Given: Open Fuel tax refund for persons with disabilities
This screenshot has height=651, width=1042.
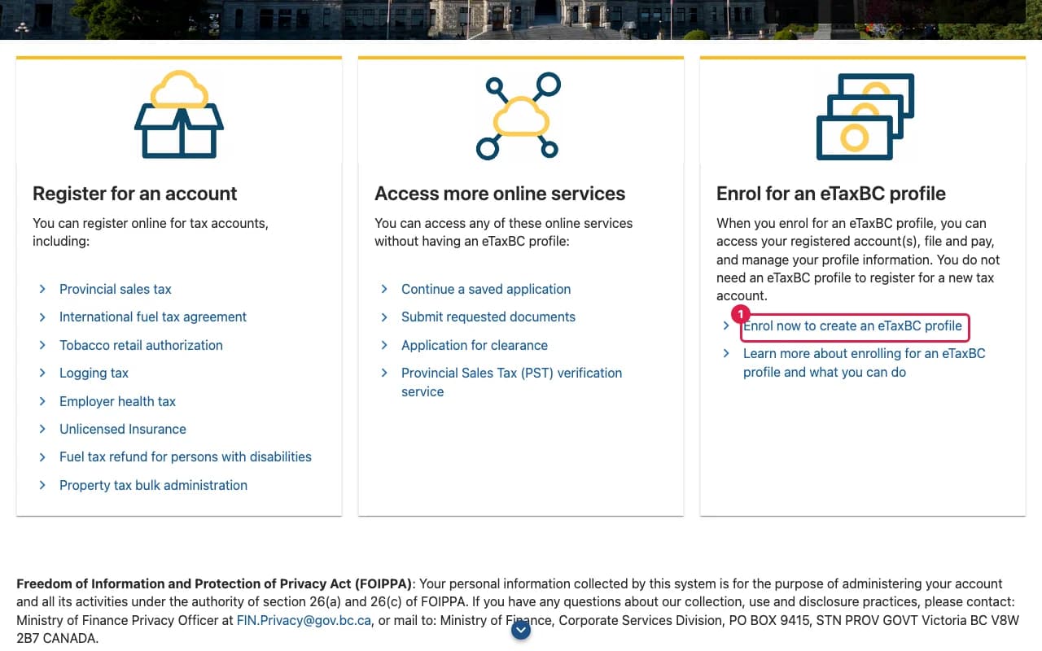Looking at the screenshot, I should 186,457.
